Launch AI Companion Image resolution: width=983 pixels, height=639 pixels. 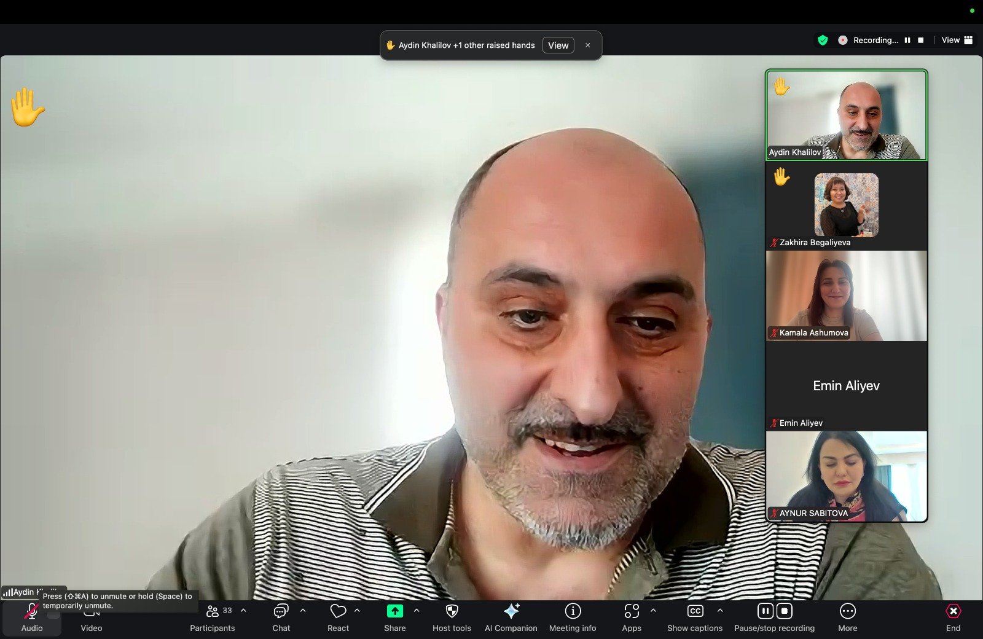(511, 617)
